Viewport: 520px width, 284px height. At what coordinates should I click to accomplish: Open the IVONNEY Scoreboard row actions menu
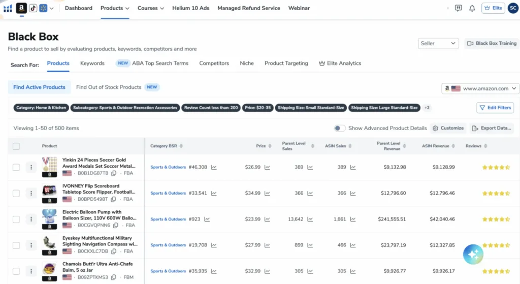31,193
